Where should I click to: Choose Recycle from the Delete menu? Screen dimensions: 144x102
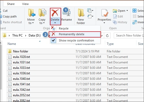coord(75,28)
